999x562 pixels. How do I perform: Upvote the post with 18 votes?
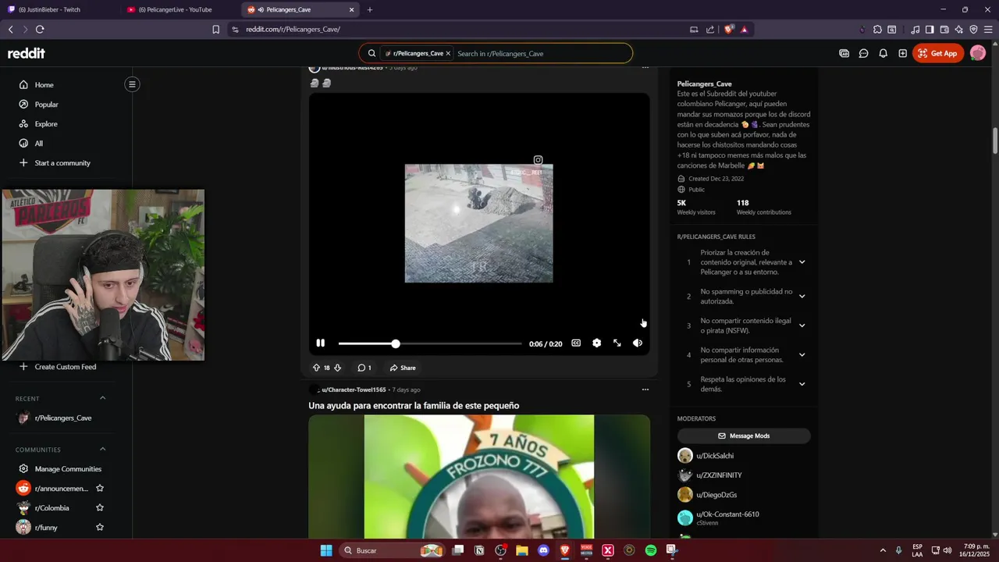click(x=316, y=368)
